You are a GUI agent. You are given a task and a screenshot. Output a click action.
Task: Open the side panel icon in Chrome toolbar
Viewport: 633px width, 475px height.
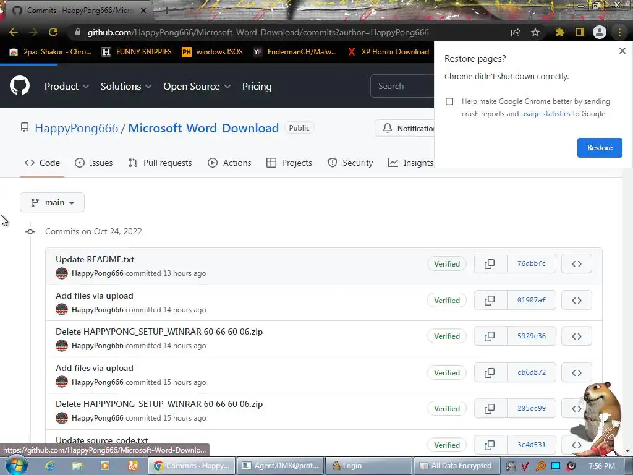point(580,32)
